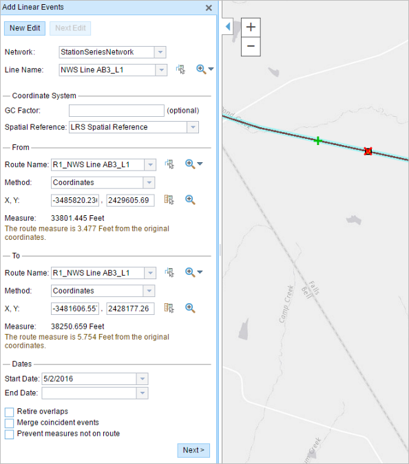The width and height of the screenshot is (409, 464).
Task: Click select route on map icon in From section
Action: pyautogui.click(x=169, y=164)
